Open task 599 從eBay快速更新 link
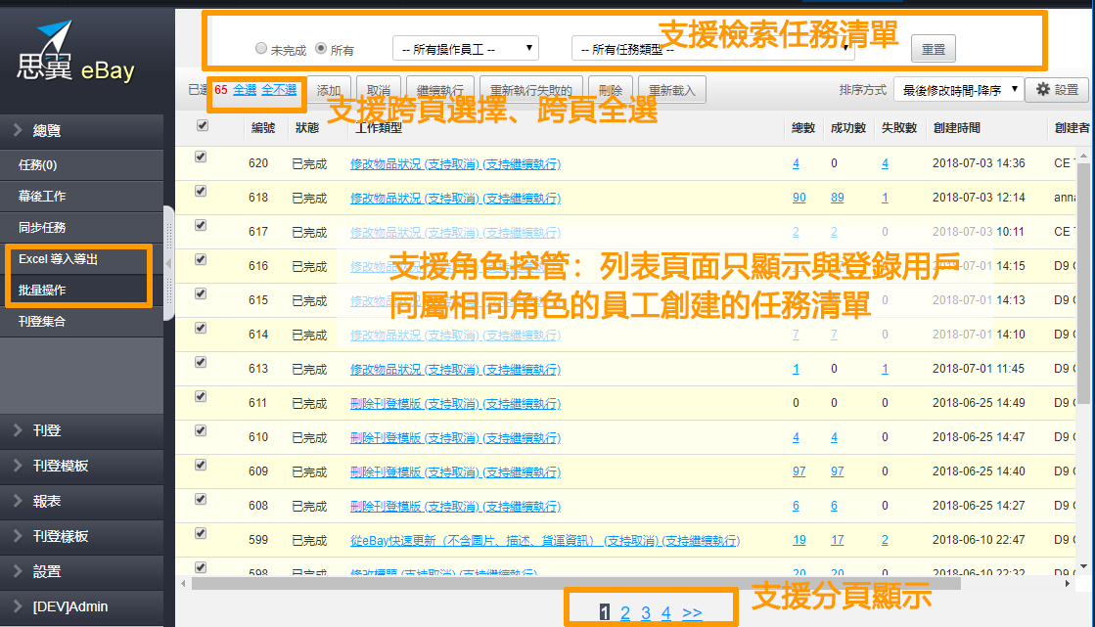Viewport: 1095px width, 627px height. click(x=545, y=540)
